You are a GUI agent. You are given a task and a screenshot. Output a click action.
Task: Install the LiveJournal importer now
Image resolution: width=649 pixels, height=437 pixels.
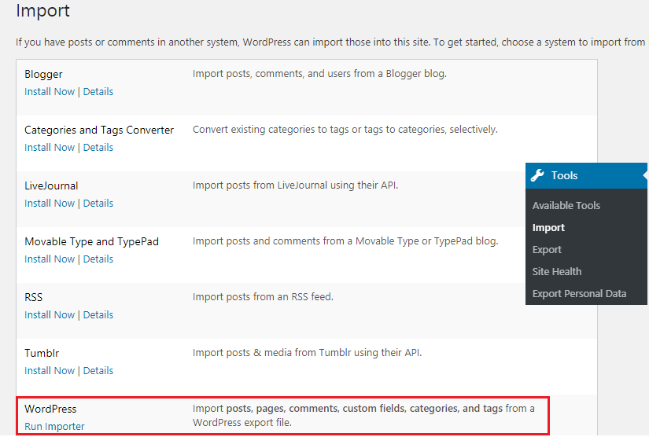tap(50, 204)
